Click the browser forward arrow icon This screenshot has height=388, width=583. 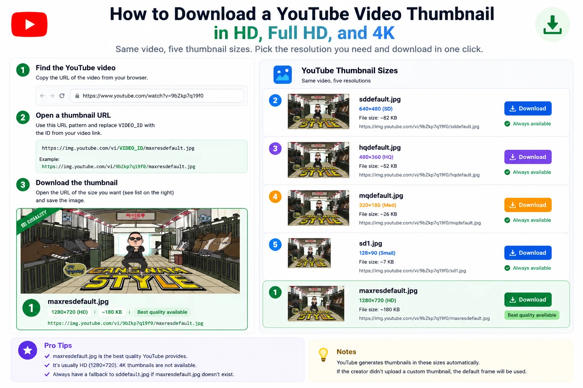[52, 96]
